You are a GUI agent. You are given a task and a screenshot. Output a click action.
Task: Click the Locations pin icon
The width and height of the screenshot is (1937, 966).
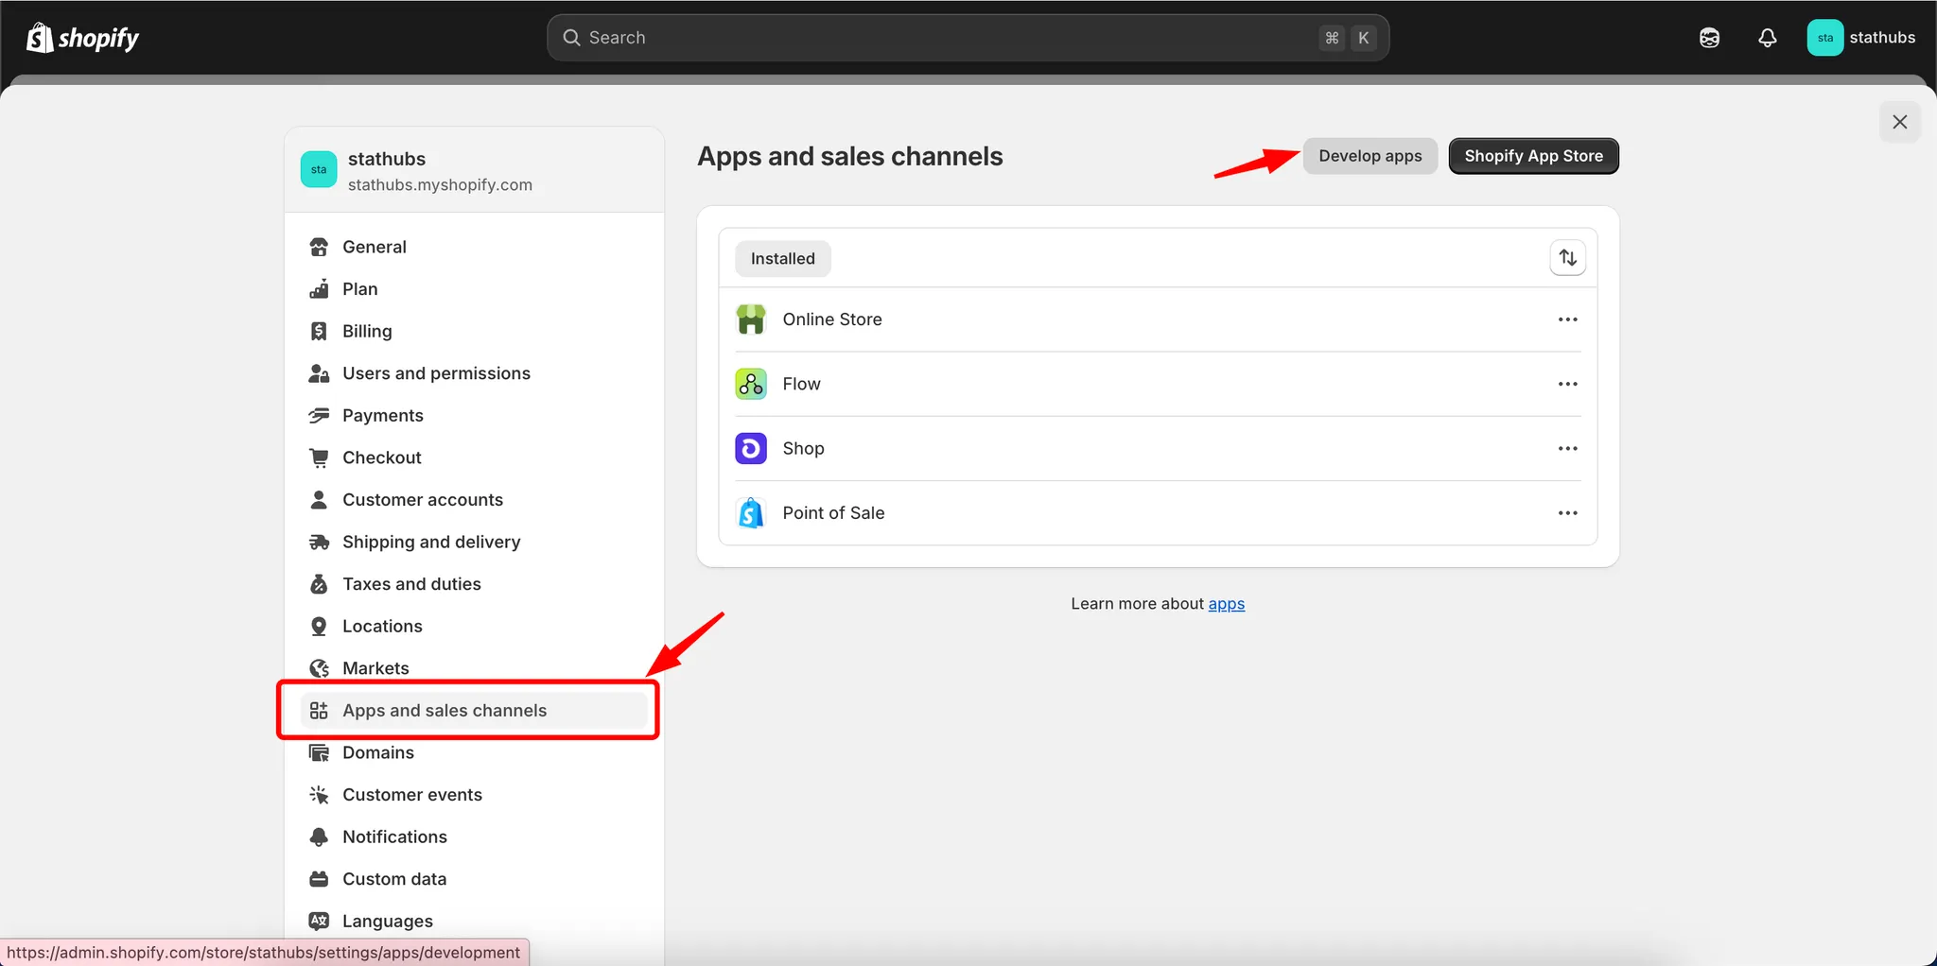pyautogui.click(x=319, y=626)
